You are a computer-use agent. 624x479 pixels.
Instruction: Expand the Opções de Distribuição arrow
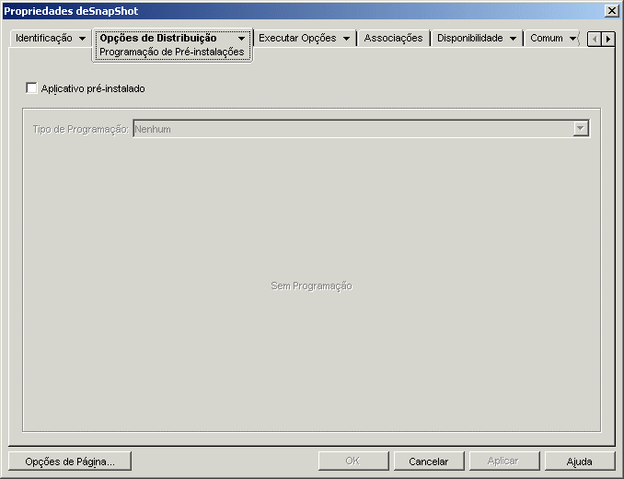(241, 39)
